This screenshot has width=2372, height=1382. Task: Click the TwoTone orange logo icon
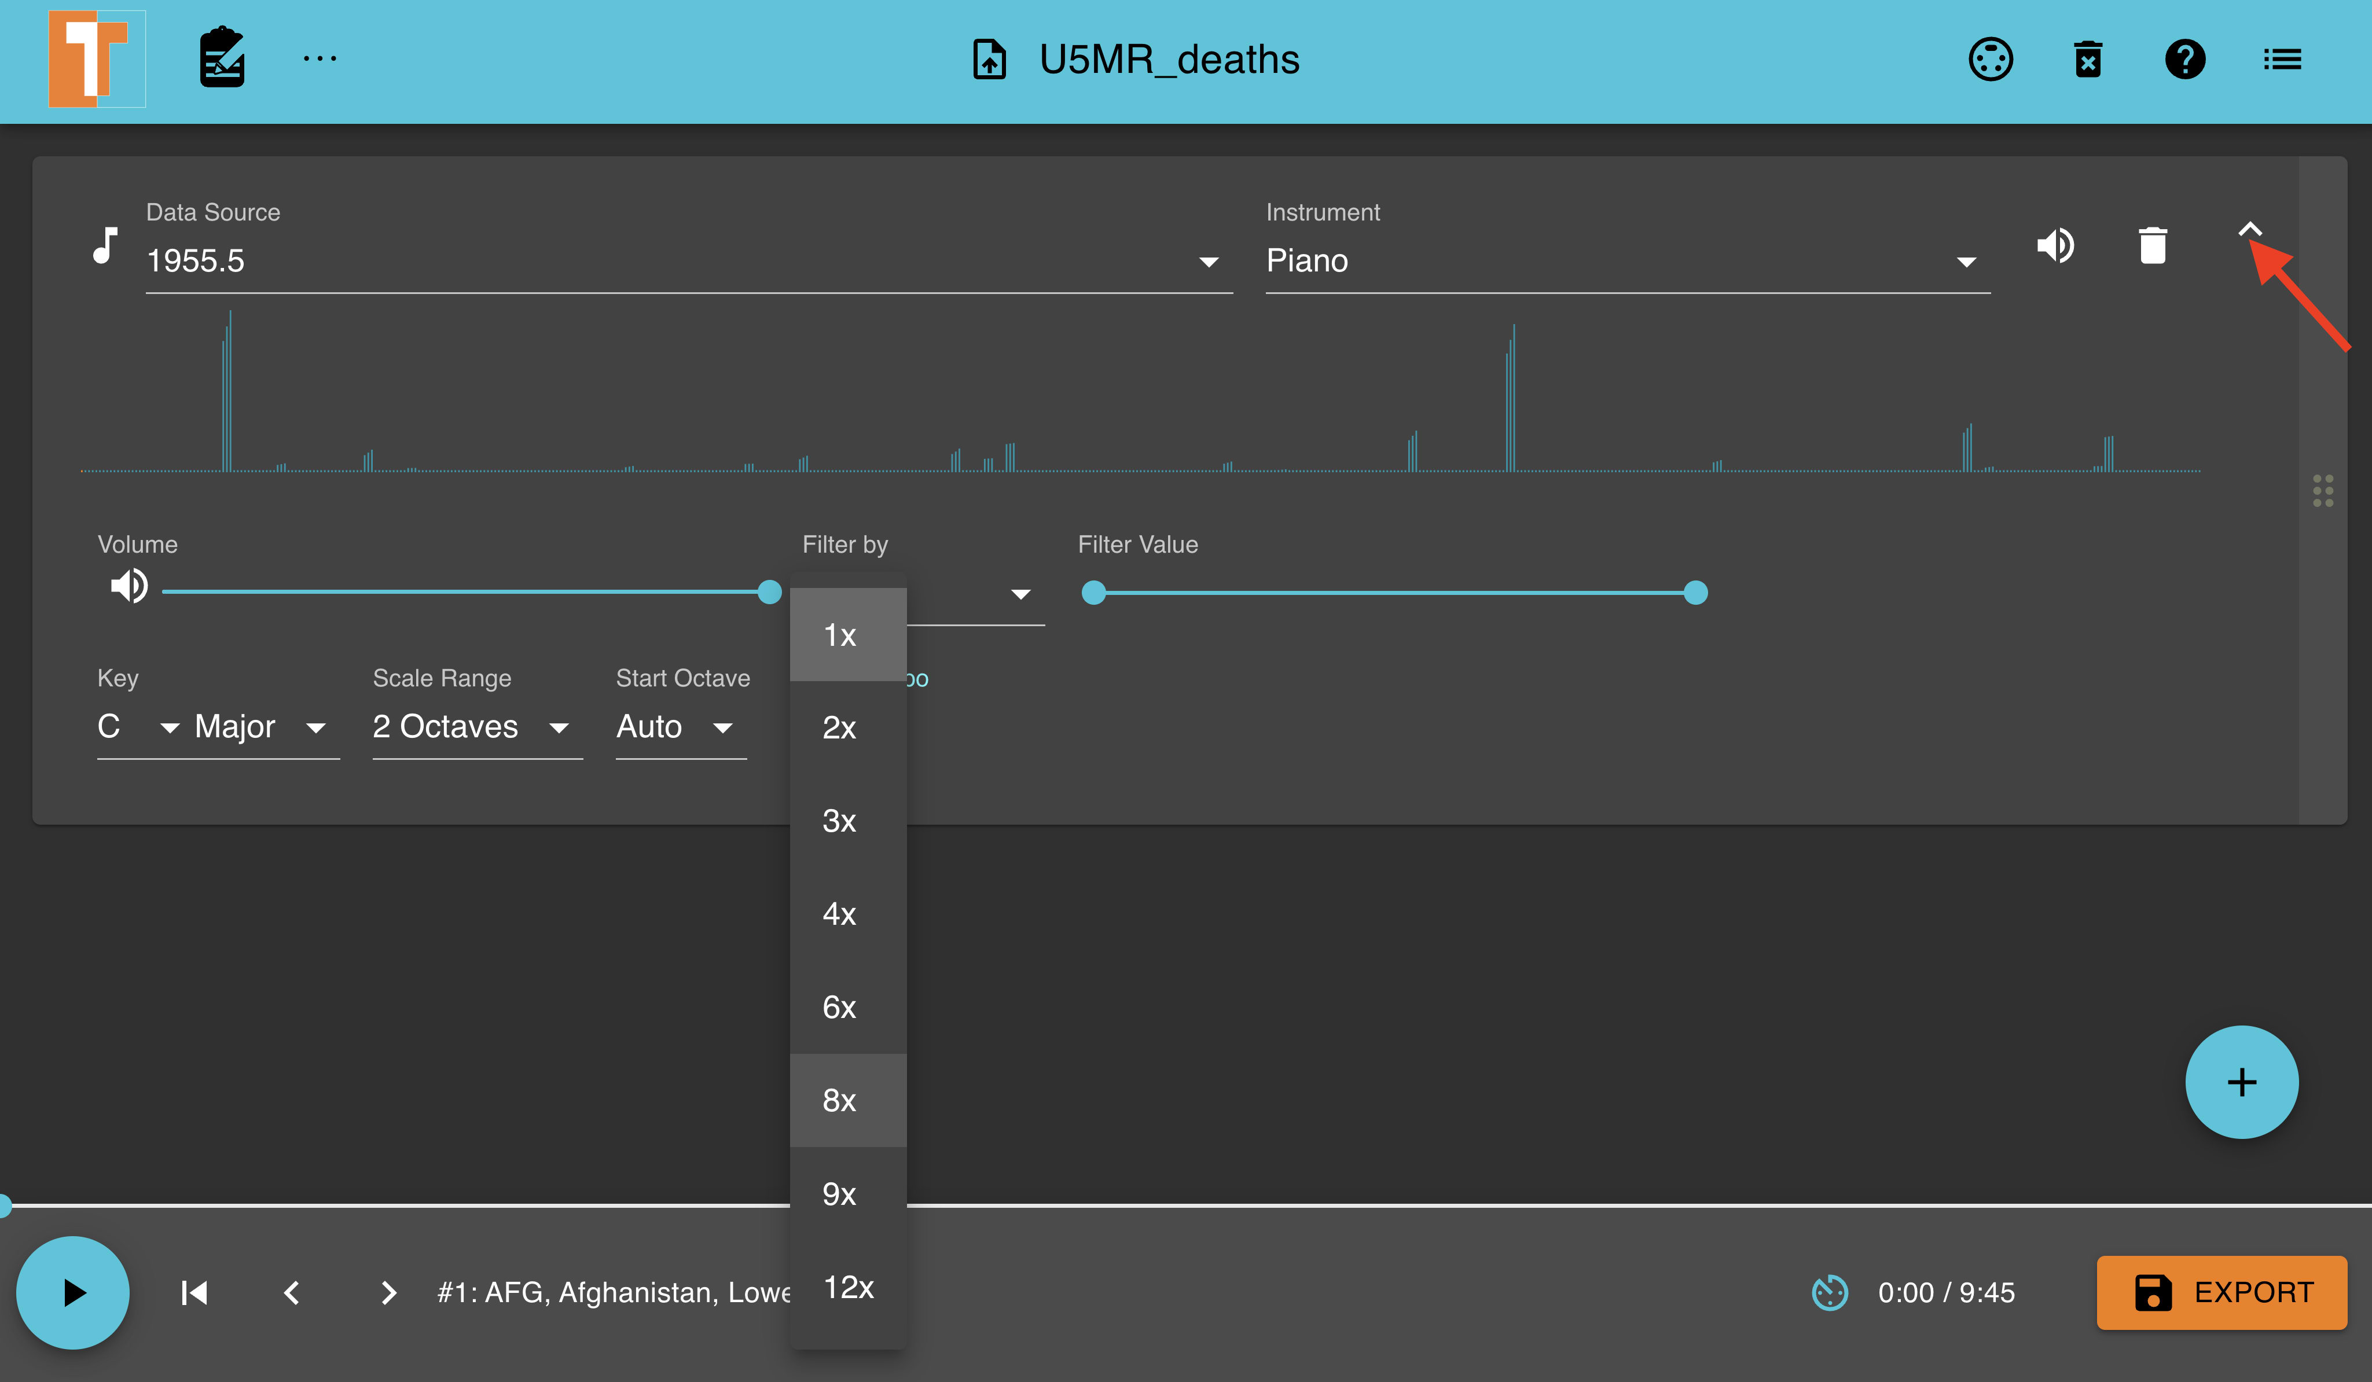(97, 59)
